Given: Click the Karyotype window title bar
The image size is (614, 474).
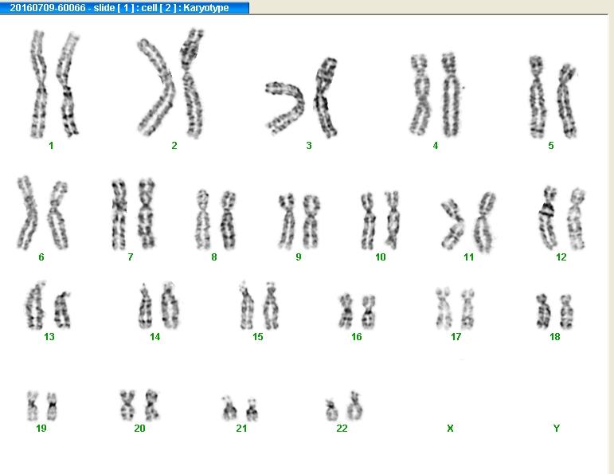Looking at the screenshot, I should pyautogui.click(x=124, y=7).
